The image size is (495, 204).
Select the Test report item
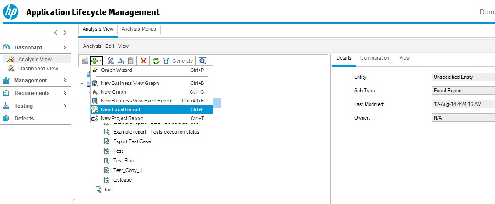118,151
